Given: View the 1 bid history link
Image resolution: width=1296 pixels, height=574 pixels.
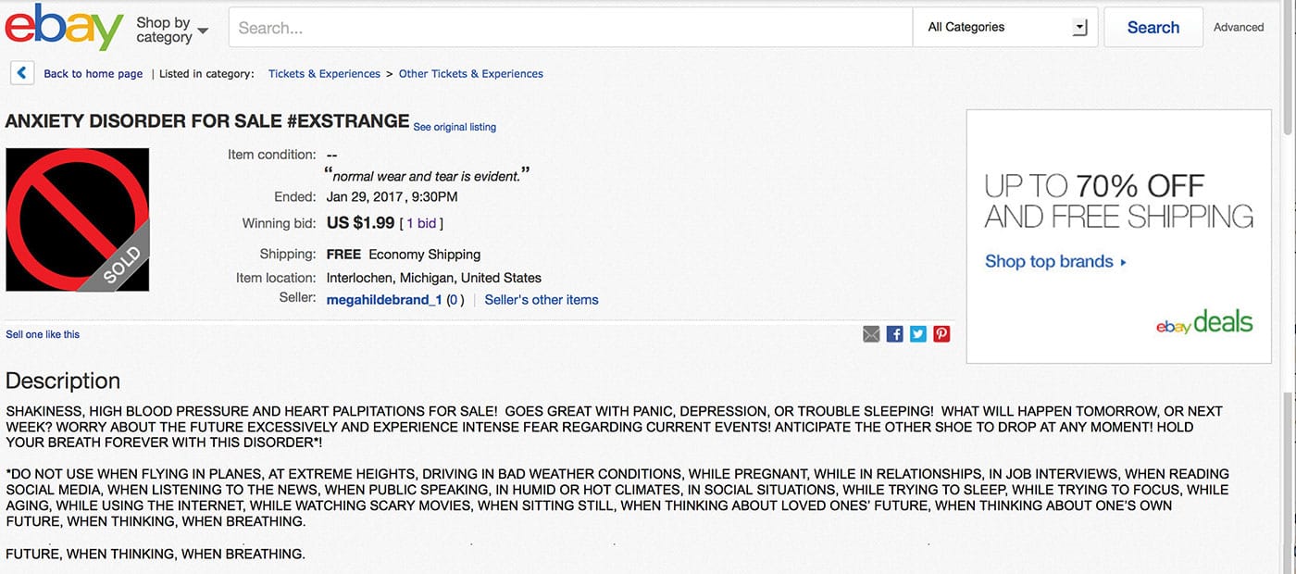Looking at the screenshot, I should coord(421,223).
